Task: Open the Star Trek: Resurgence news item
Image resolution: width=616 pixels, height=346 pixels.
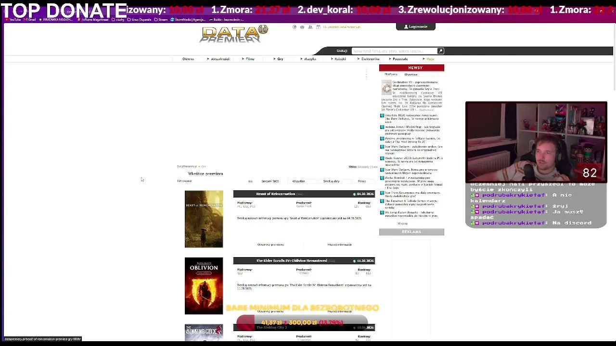Action: (411, 195)
